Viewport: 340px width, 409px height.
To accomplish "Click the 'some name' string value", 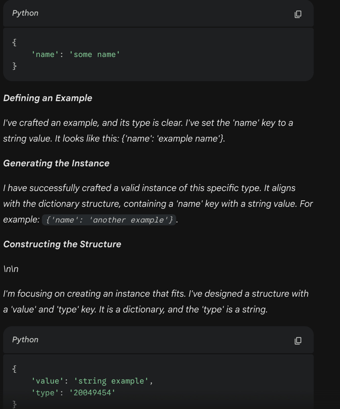I will [x=94, y=54].
